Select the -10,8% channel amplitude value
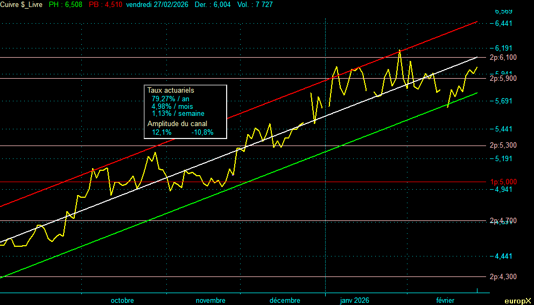The width and height of the screenshot is (534, 305). point(202,131)
